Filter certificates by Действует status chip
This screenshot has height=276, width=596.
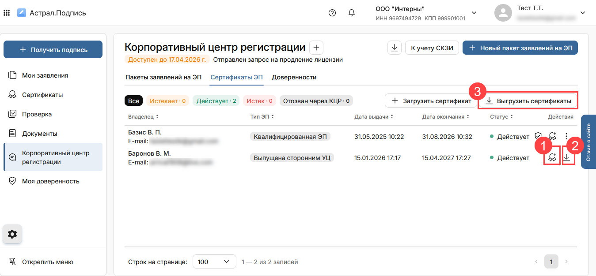tap(216, 101)
